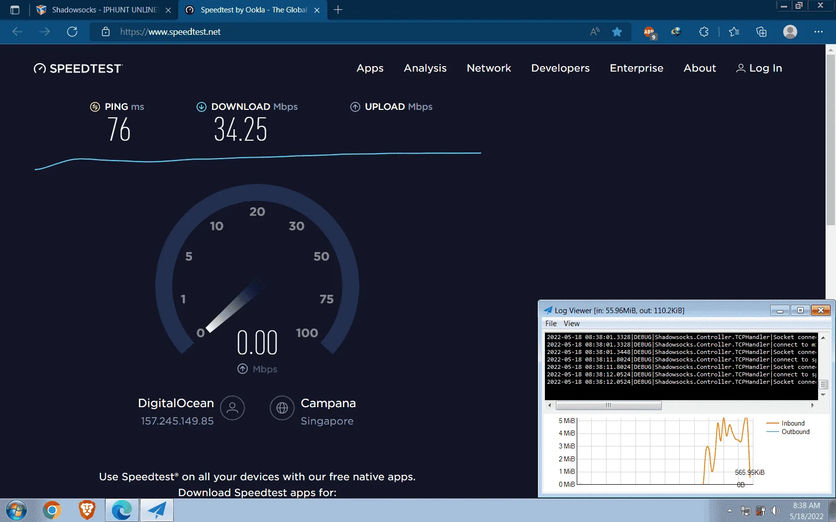
Task: Open a new browser tab
Action: pos(338,10)
